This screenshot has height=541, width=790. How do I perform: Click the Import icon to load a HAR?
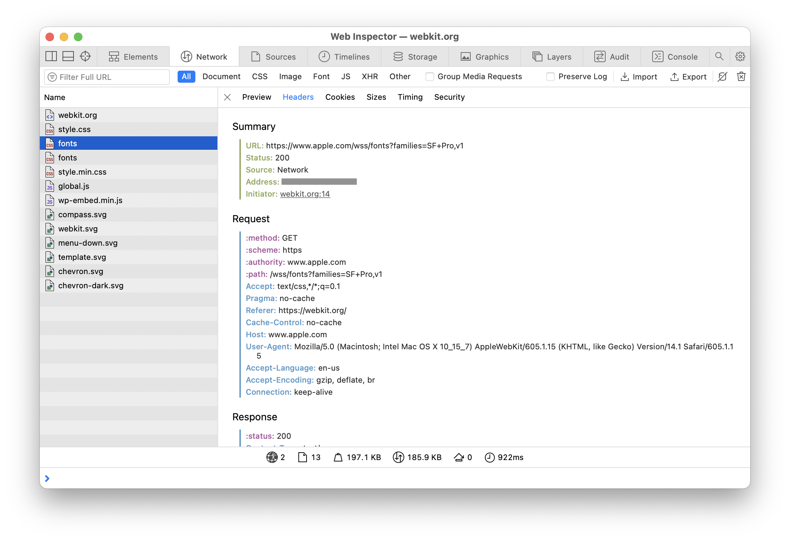pos(625,77)
